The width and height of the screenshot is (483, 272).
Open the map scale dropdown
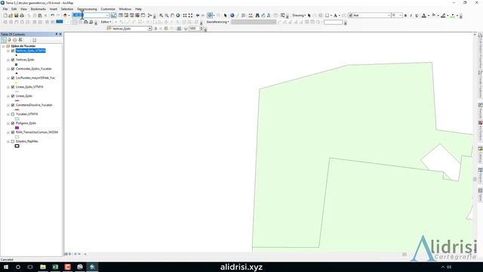click(x=107, y=15)
